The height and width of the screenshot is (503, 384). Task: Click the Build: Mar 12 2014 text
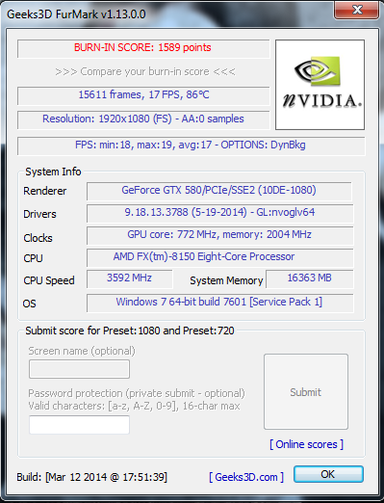[92, 477]
